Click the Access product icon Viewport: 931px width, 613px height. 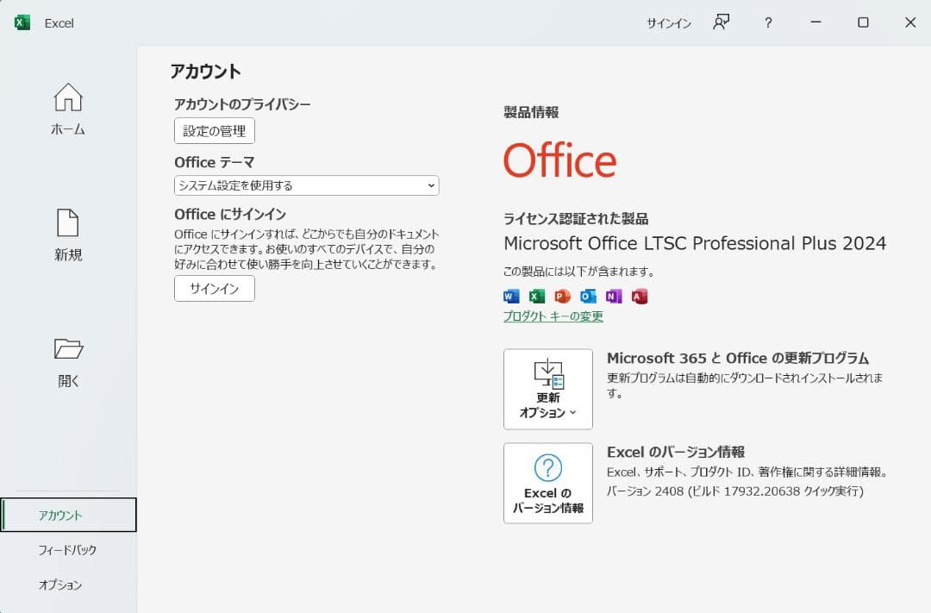(637, 296)
